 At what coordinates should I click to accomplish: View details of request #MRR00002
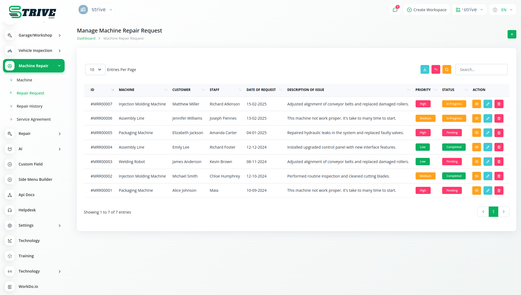point(476,176)
